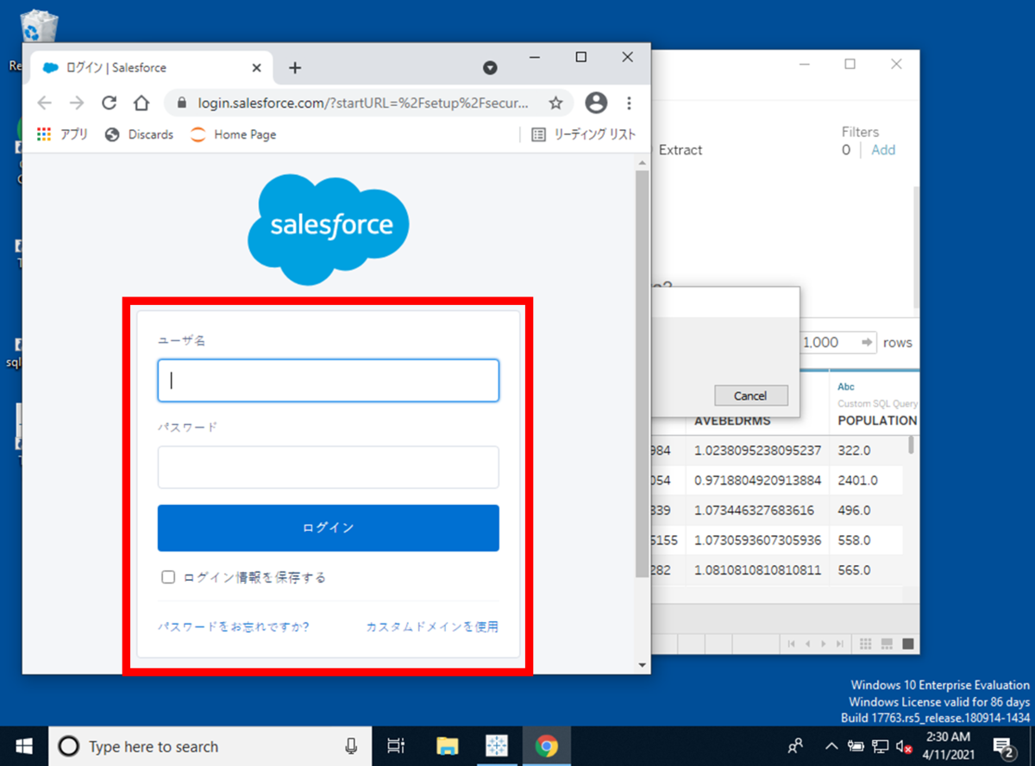Viewport: 1035px width, 766px height.
Task: Click the Chrome forward navigation arrow
Action: (77, 103)
